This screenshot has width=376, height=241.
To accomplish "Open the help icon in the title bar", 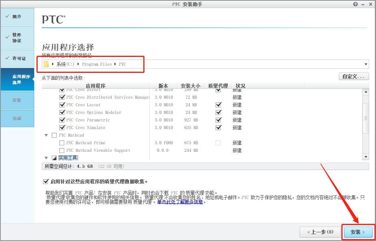I will pyautogui.click(x=355, y=4).
